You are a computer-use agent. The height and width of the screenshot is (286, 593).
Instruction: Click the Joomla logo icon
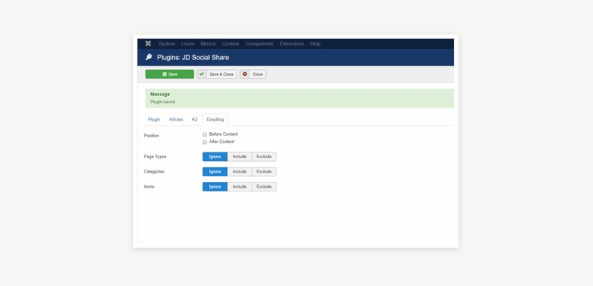148,43
